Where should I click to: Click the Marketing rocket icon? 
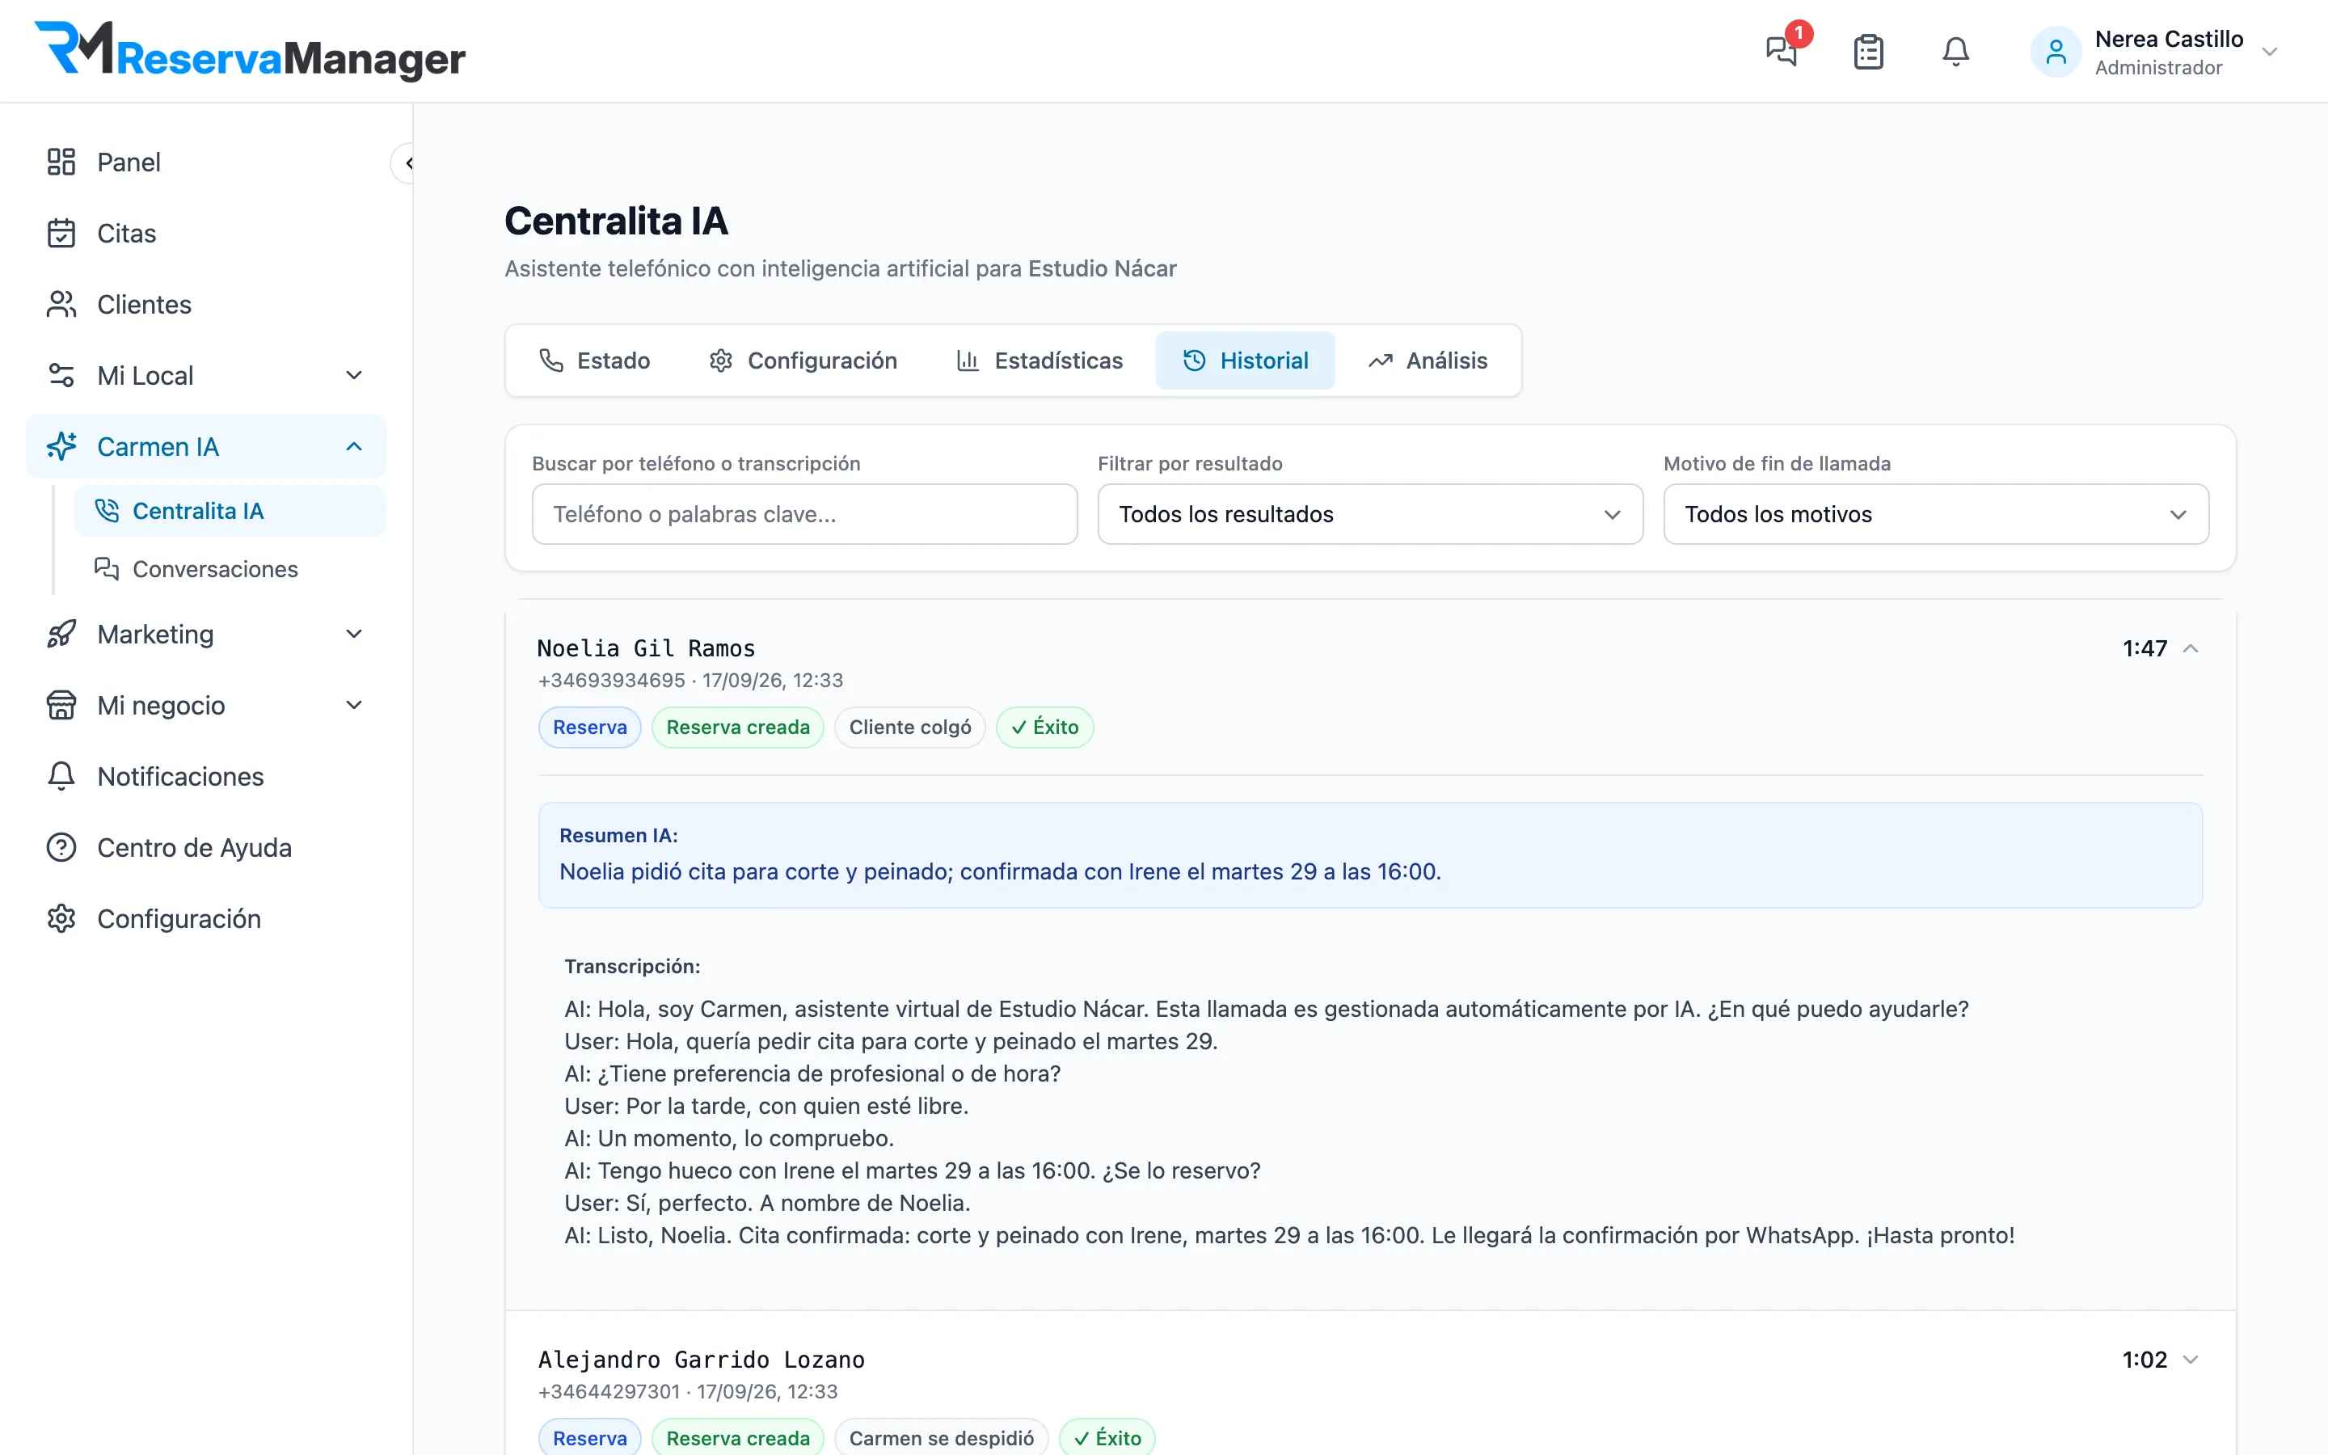61,635
